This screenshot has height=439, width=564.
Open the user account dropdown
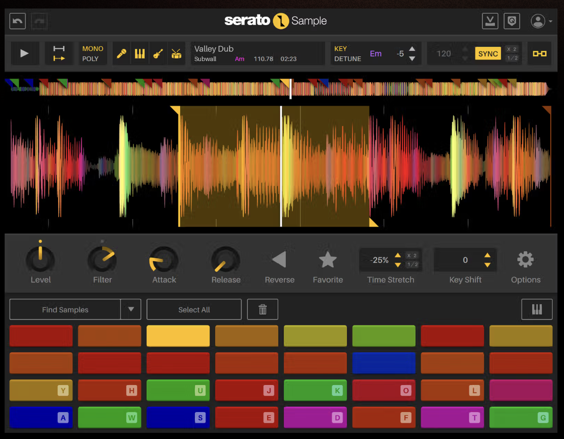541,21
